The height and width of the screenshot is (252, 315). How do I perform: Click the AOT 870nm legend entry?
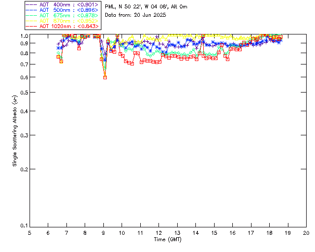tap(63, 21)
